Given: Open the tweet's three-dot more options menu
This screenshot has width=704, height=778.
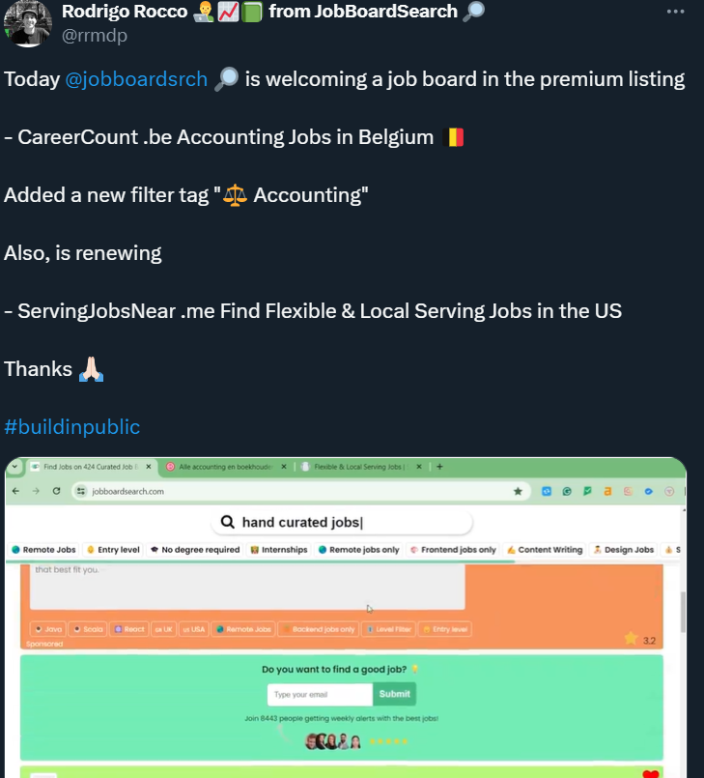Looking at the screenshot, I should [x=675, y=12].
